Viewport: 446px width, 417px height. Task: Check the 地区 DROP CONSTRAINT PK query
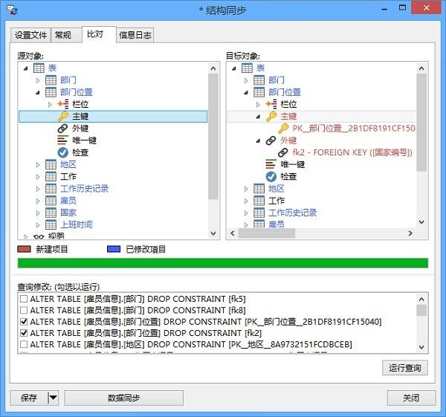click(24, 345)
